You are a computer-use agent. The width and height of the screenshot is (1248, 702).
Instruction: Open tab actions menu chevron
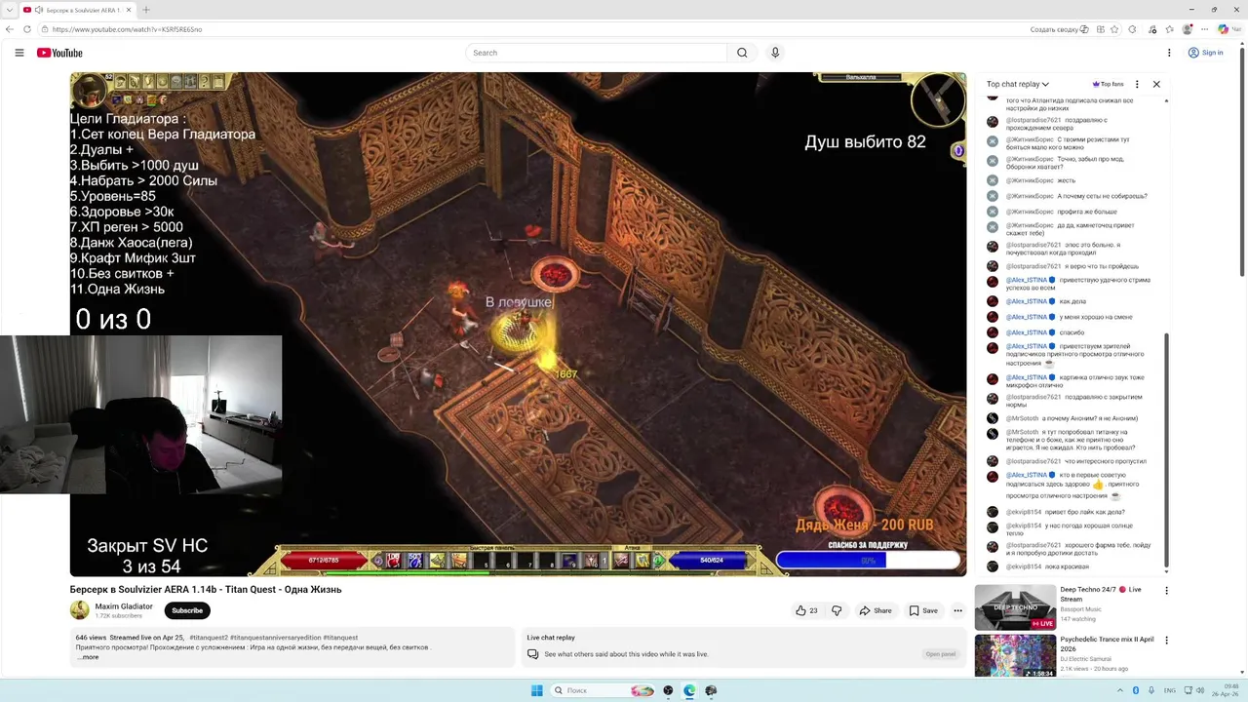coord(9,10)
